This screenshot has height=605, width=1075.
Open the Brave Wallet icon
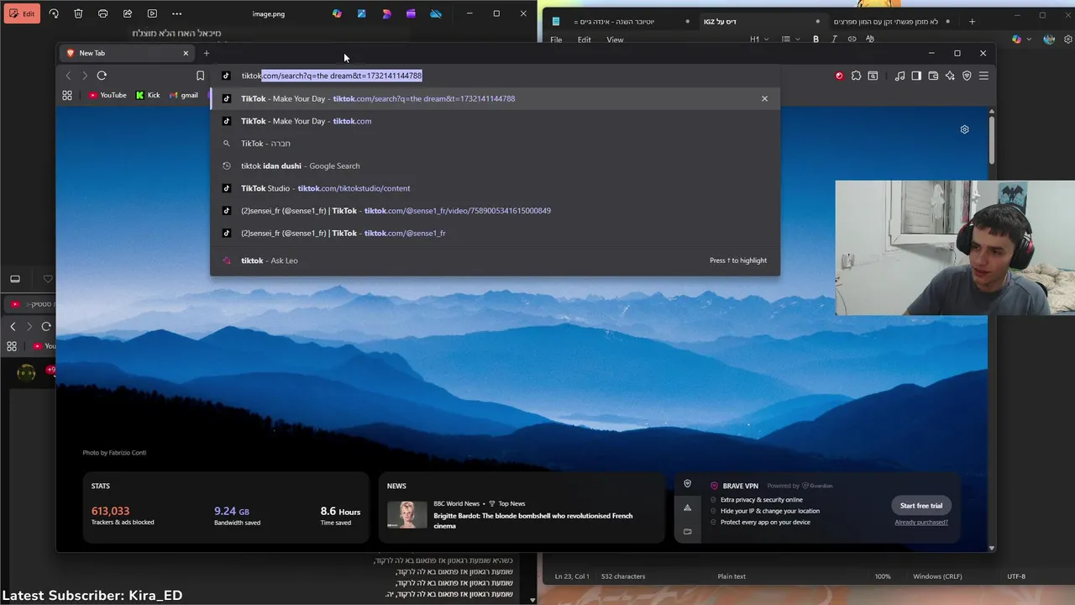click(933, 76)
